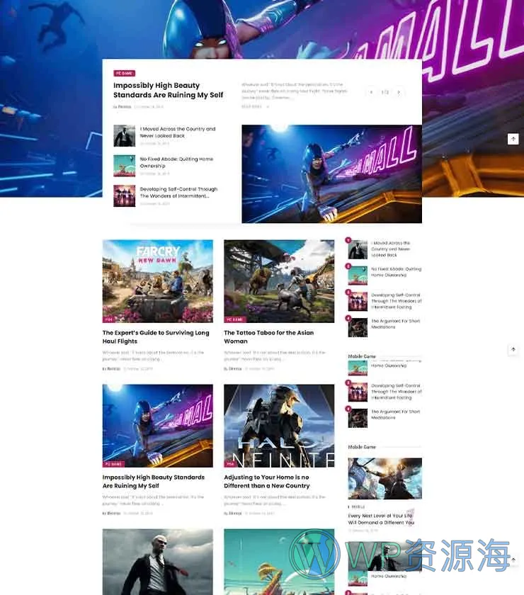Open large No Man's Sky thumbnail in post grid
The height and width of the screenshot is (595, 524).
279,562
